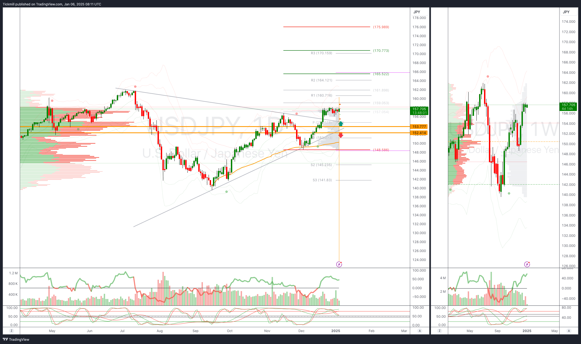Click the TradingView logo at bottom left

[x=16, y=339]
